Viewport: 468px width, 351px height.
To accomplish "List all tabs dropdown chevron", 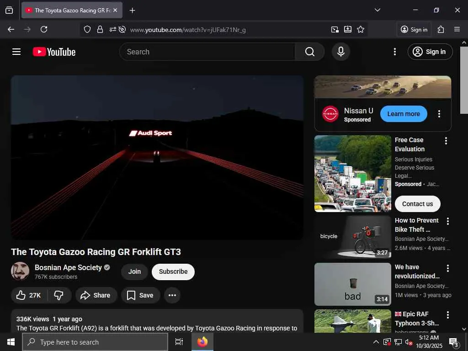I will [378, 10].
